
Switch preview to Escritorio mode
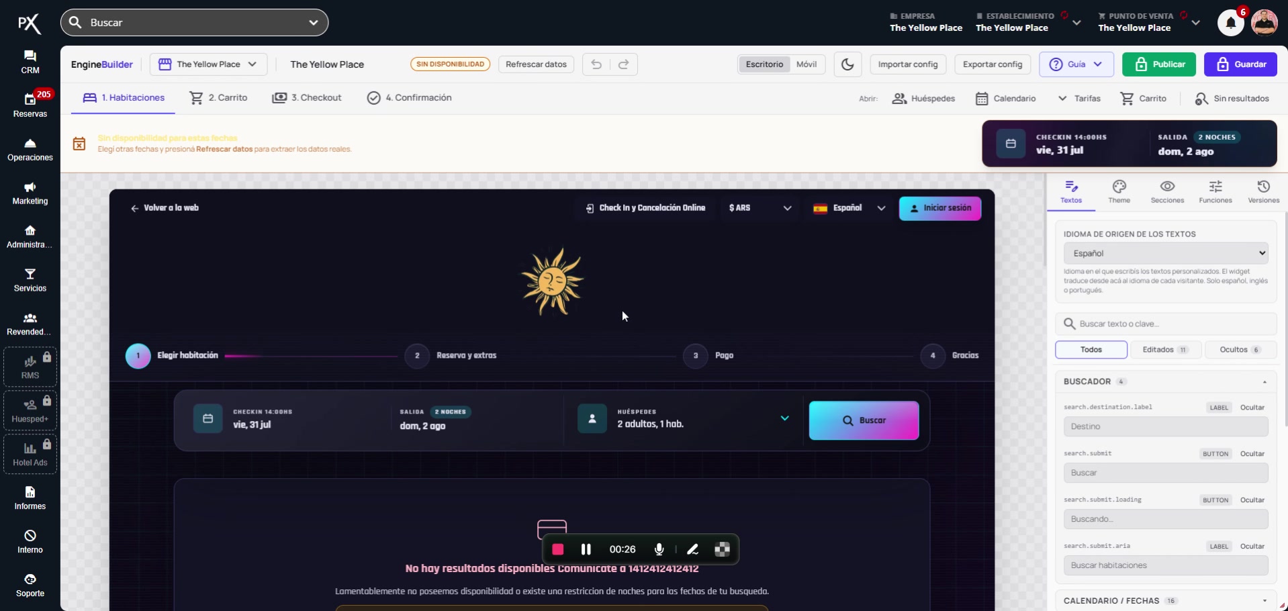pyautogui.click(x=764, y=64)
